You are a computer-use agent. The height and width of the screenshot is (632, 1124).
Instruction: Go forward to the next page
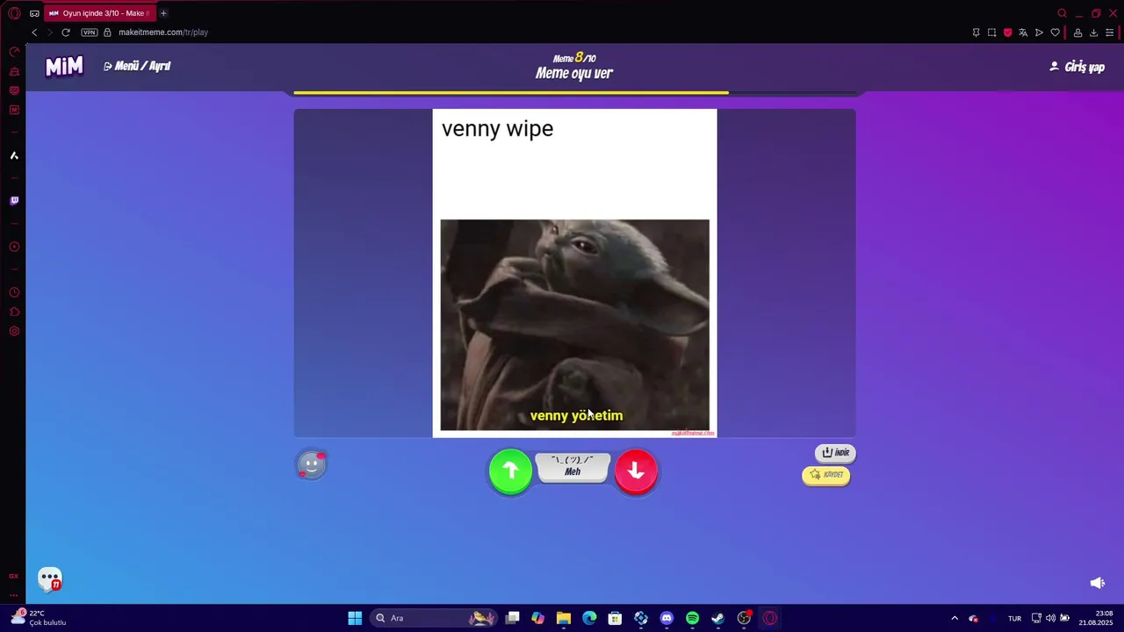pos(49,32)
